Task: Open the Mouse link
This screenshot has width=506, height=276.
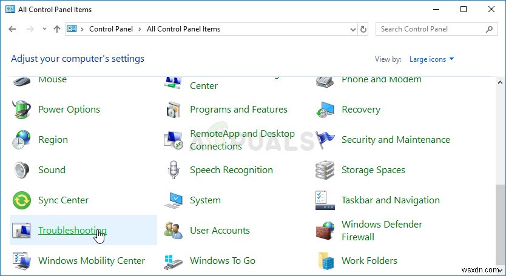Action: coord(53,79)
